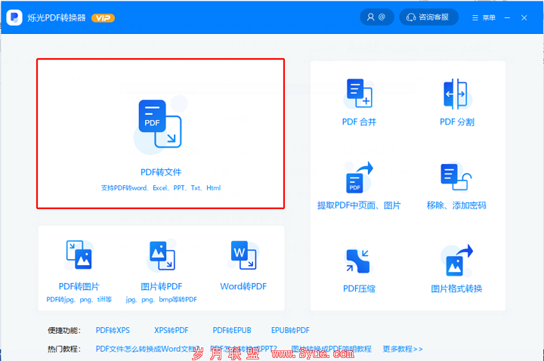544x361 pixels.
Task: Open the PDF转EPUB shortcut link
Action: 232,330
